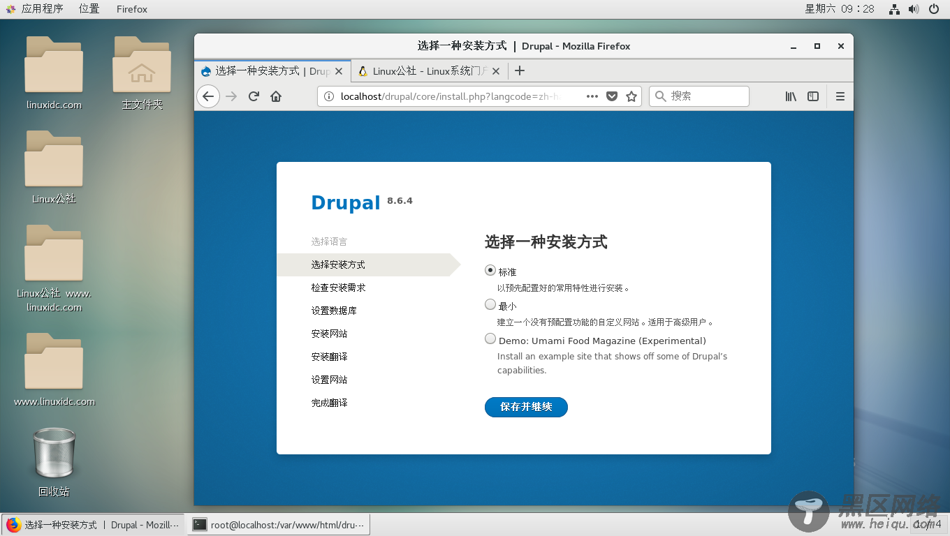This screenshot has width=950, height=536.
Task: Open the 位置 menu
Action: [x=89, y=9]
